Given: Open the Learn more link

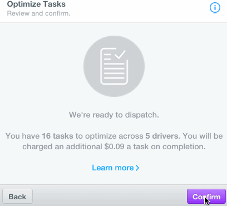Looking at the screenshot, I should click(116, 168).
